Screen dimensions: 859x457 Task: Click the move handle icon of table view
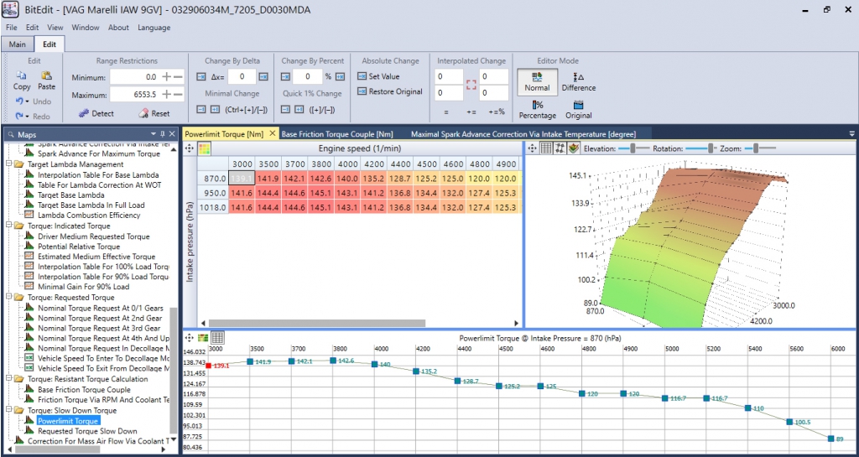[x=190, y=148]
